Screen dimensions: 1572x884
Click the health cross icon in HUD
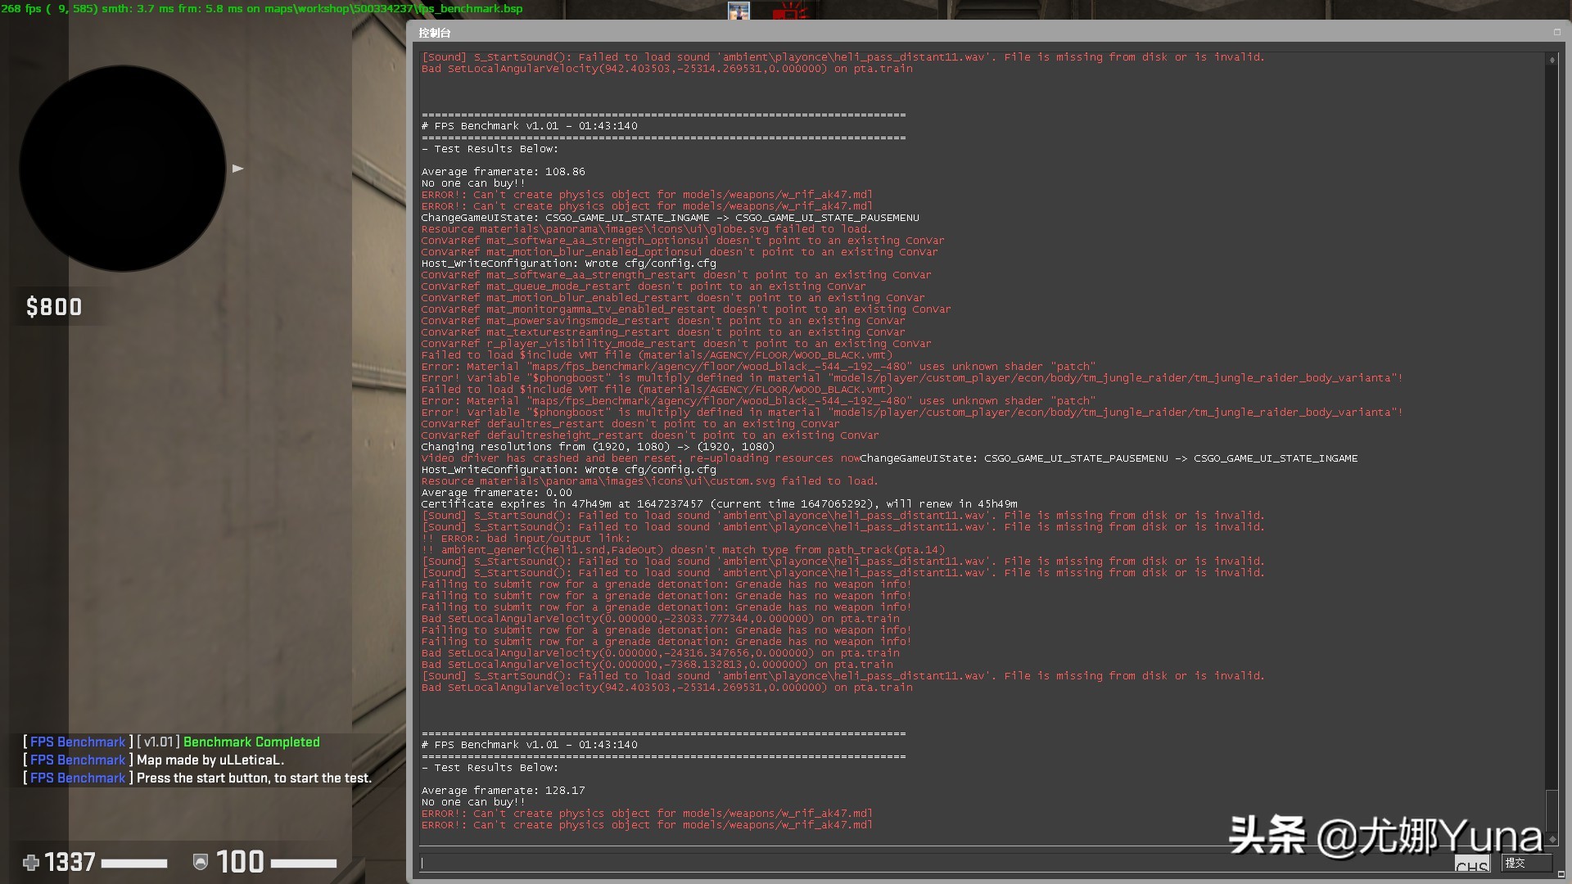31,863
